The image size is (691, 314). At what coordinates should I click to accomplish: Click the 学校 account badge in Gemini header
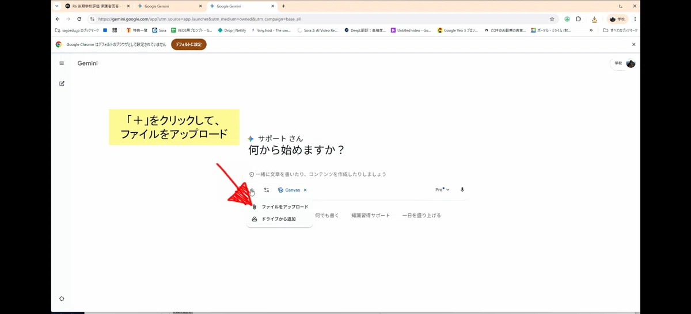pos(618,63)
